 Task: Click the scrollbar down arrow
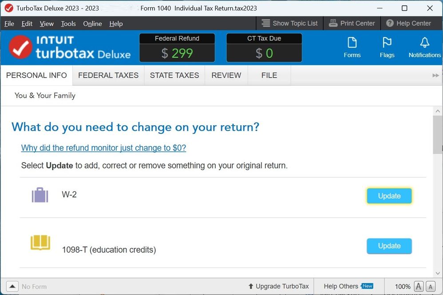point(438,273)
